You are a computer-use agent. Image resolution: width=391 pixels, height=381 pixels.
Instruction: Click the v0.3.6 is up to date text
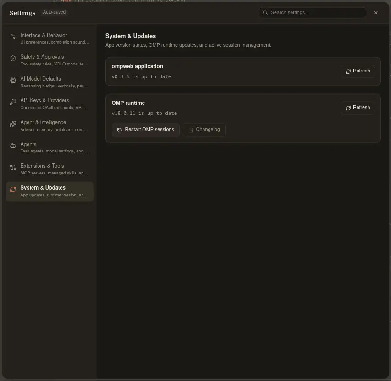tap(141, 76)
